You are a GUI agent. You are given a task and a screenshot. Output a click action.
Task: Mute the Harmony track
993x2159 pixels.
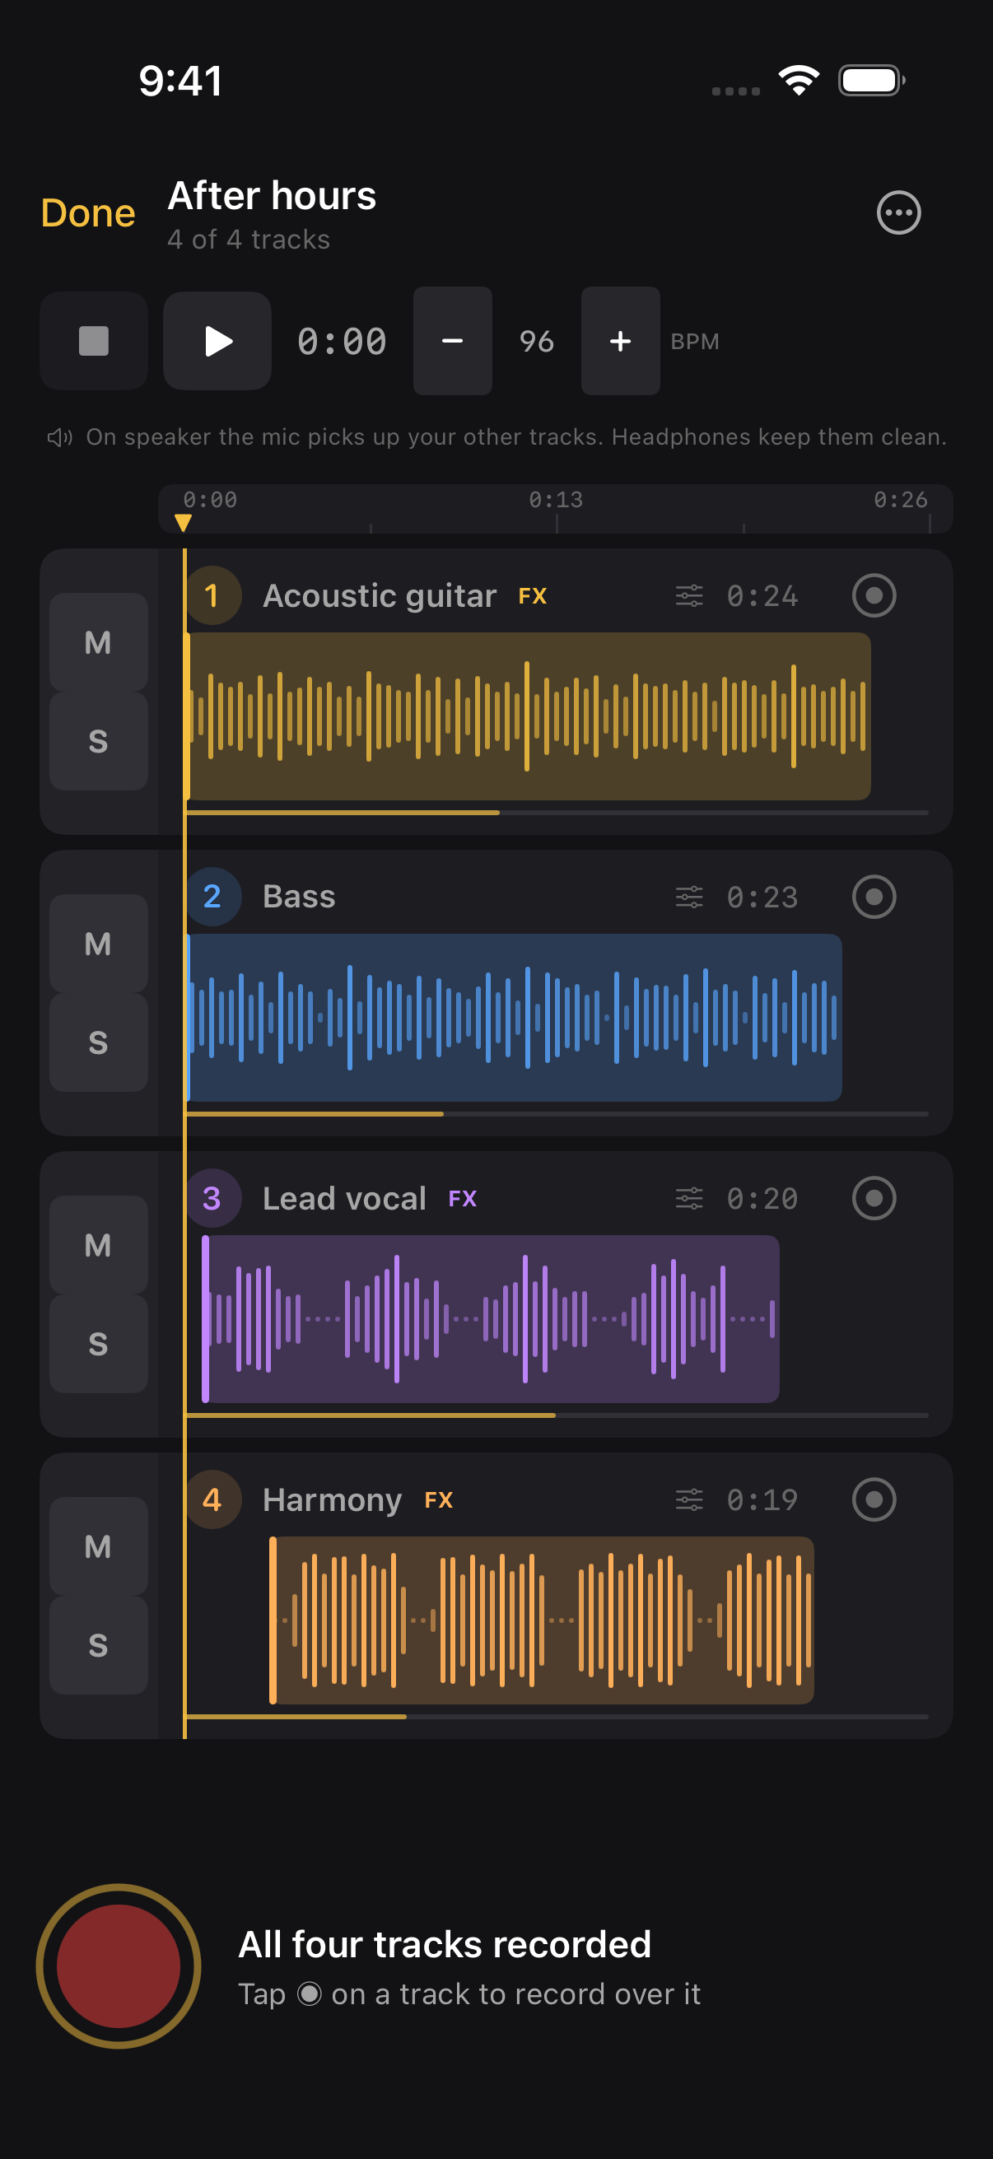pos(98,1546)
